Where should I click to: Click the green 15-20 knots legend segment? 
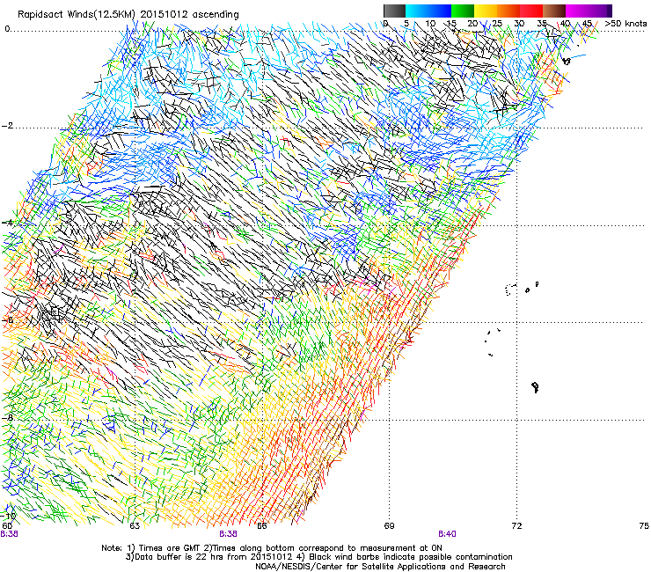(463, 11)
